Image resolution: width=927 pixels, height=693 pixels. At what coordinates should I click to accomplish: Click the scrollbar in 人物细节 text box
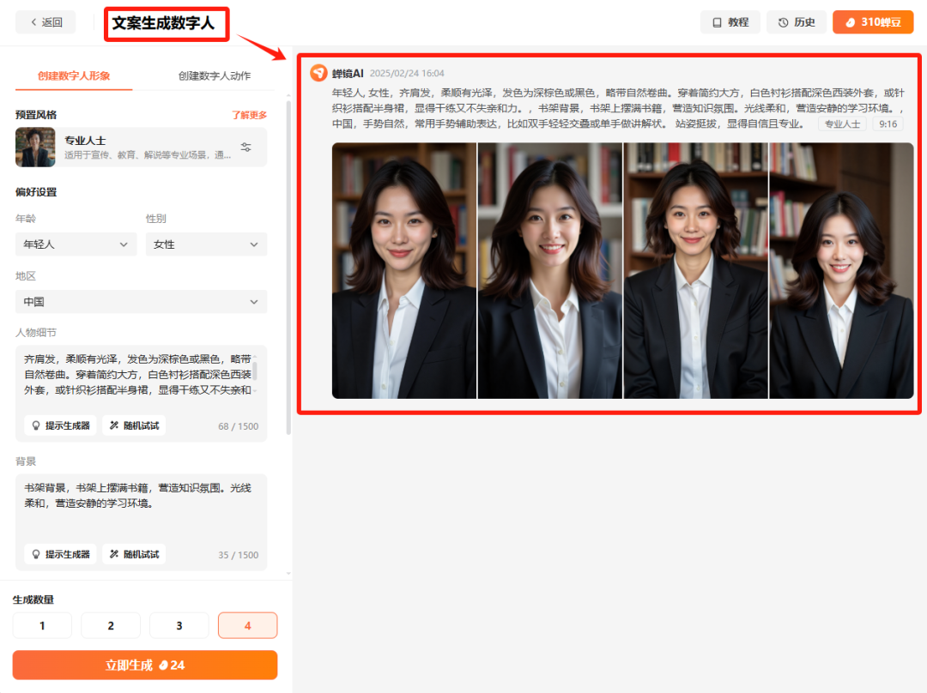(x=255, y=371)
